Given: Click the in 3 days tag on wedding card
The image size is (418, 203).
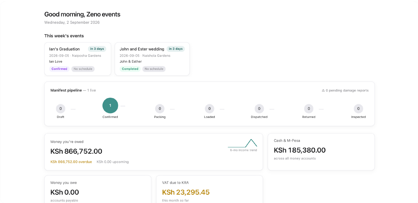Looking at the screenshot, I should pos(176,49).
